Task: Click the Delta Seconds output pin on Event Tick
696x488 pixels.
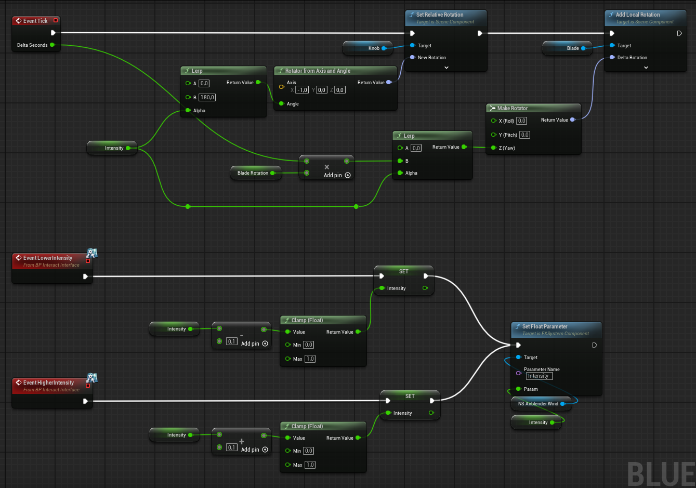Action: click(x=52, y=45)
